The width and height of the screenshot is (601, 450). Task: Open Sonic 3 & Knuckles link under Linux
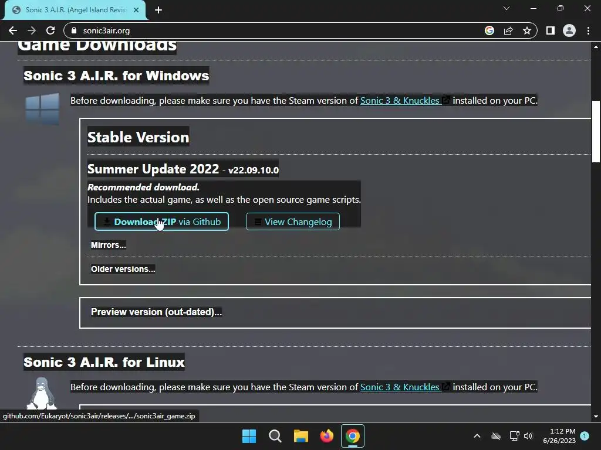[401, 387]
